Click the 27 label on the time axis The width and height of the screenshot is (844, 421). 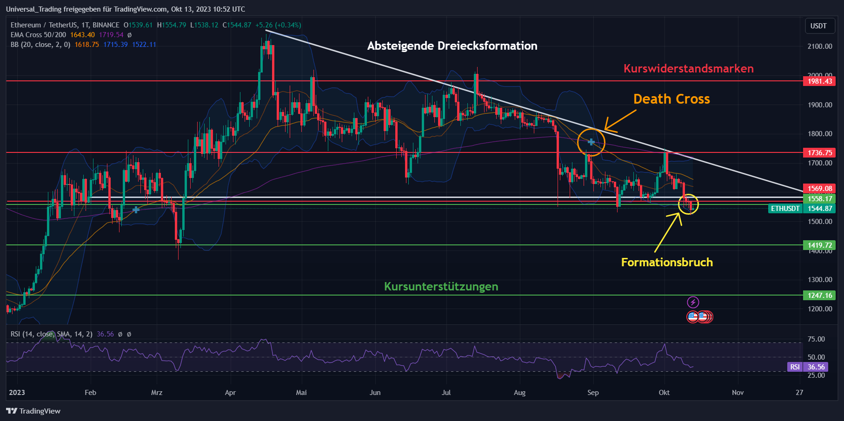coord(799,393)
